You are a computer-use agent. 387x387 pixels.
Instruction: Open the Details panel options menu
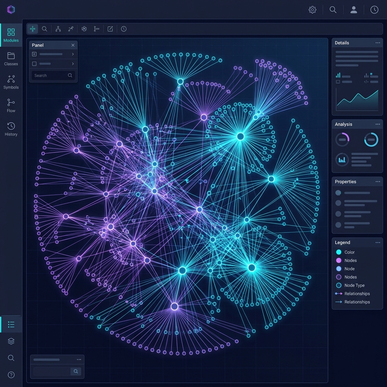coord(378,43)
